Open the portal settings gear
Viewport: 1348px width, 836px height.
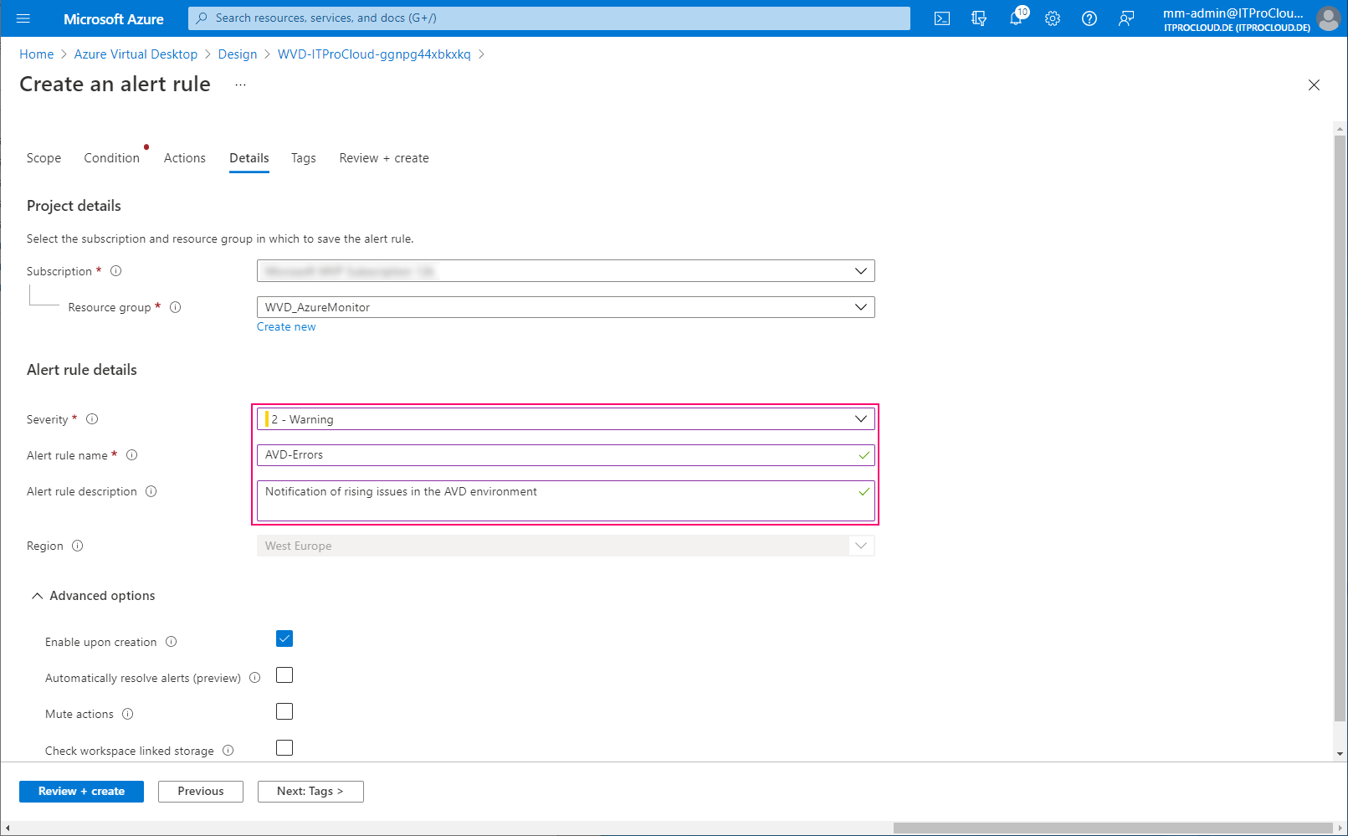[x=1053, y=18]
